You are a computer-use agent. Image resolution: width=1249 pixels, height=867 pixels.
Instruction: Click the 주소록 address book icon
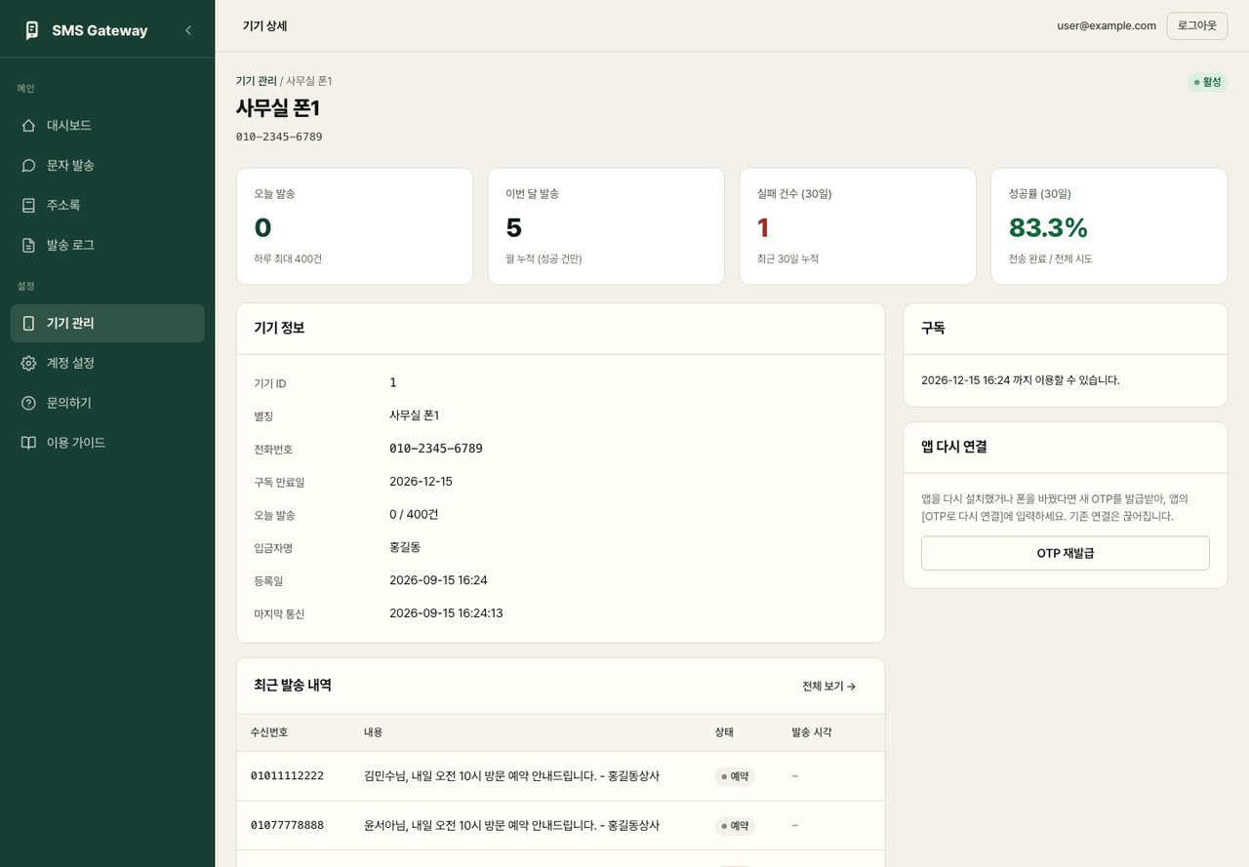28,206
